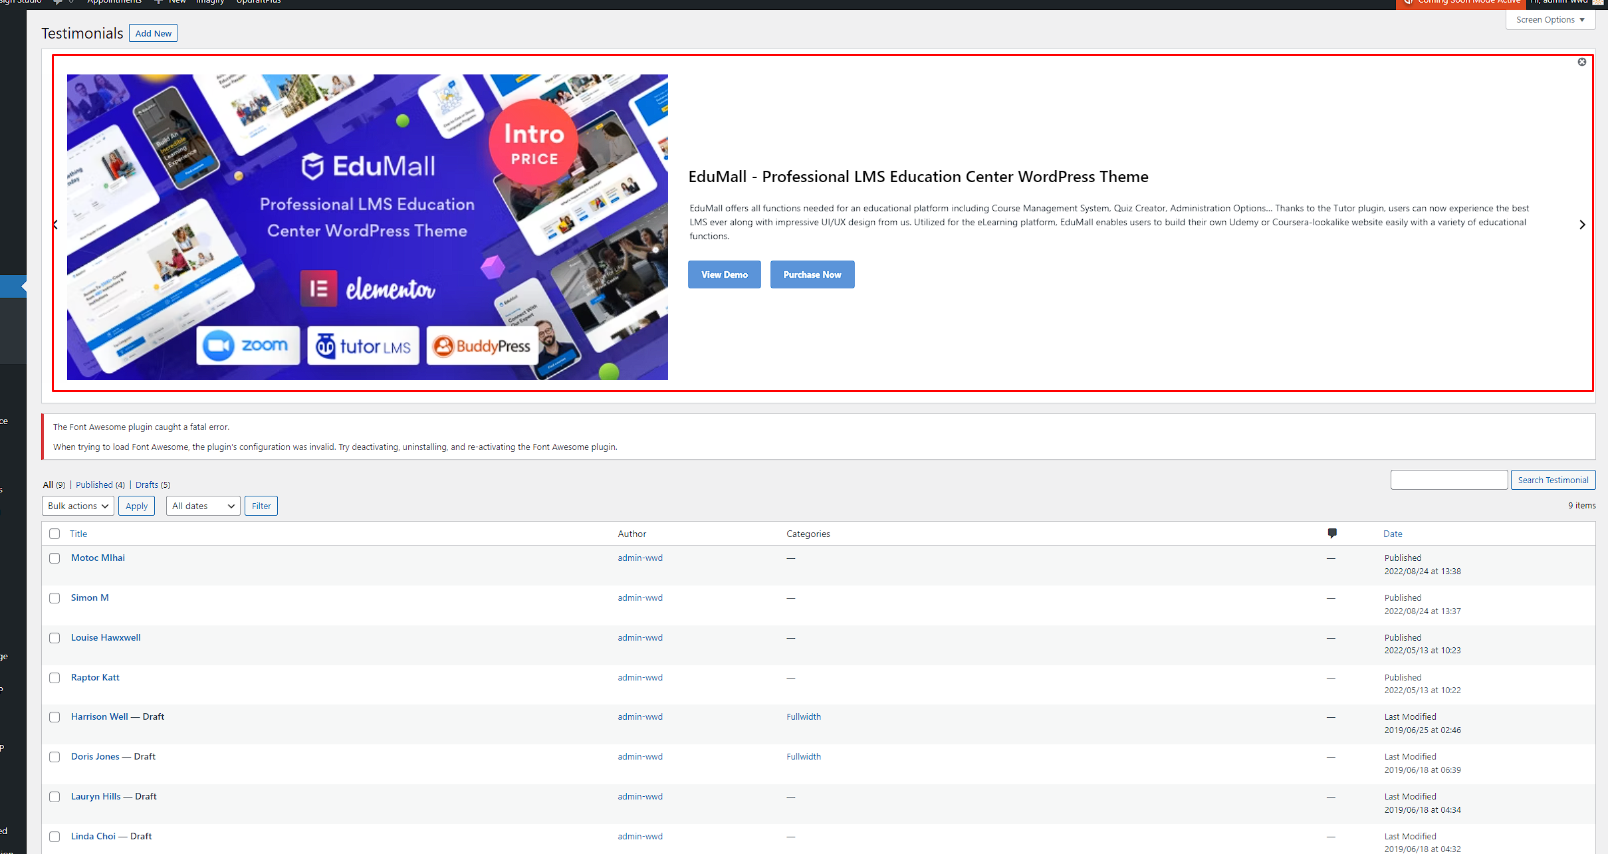Viewport: 1608px width, 854px height.
Task: Open the Motoc MIhai testimonial
Action: 98,558
